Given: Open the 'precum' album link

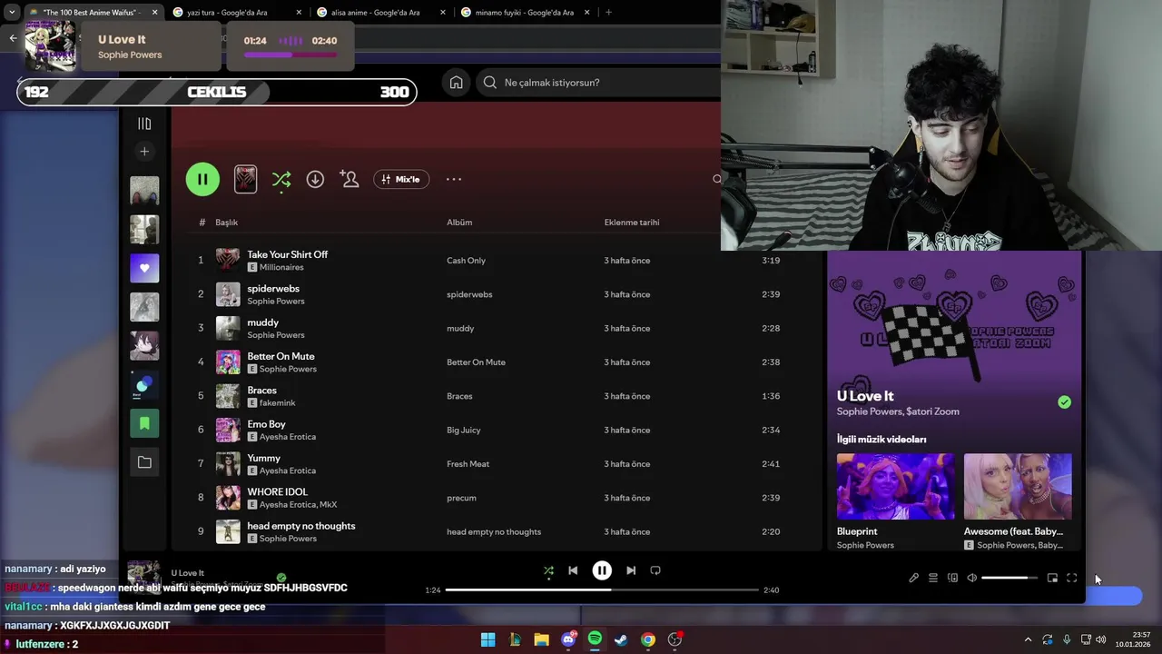Looking at the screenshot, I should click(x=461, y=498).
